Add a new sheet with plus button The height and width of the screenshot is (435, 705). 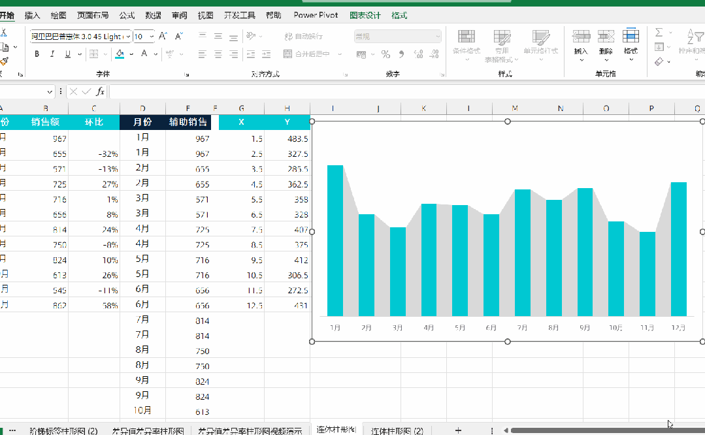458,430
